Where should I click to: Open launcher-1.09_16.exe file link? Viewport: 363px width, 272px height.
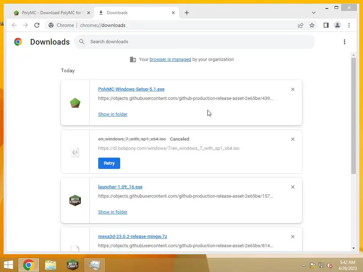(120, 187)
